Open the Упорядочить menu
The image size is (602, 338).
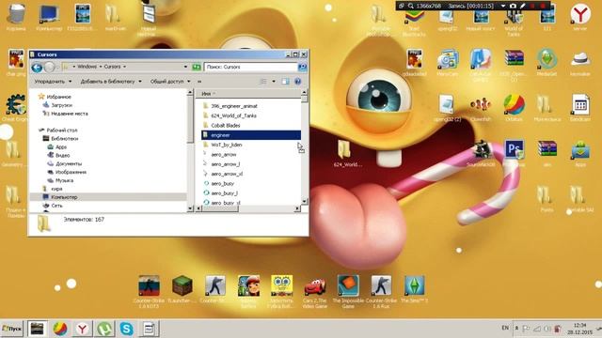(53, 82)
